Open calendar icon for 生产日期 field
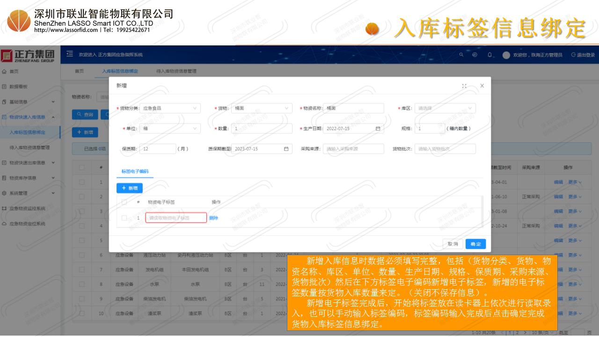The height and width of the screenshot is (337, 599). (378, 128)
